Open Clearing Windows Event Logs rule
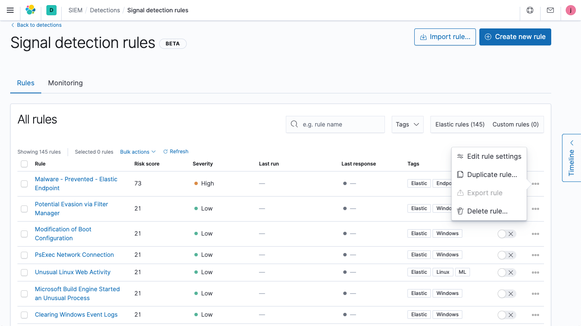The height and width of the screenshot is (326, 581). (x=76, y=315)
